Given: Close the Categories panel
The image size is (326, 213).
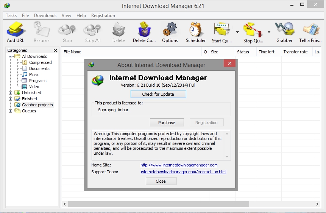Looking at the screenshot, I should point(55,50).
